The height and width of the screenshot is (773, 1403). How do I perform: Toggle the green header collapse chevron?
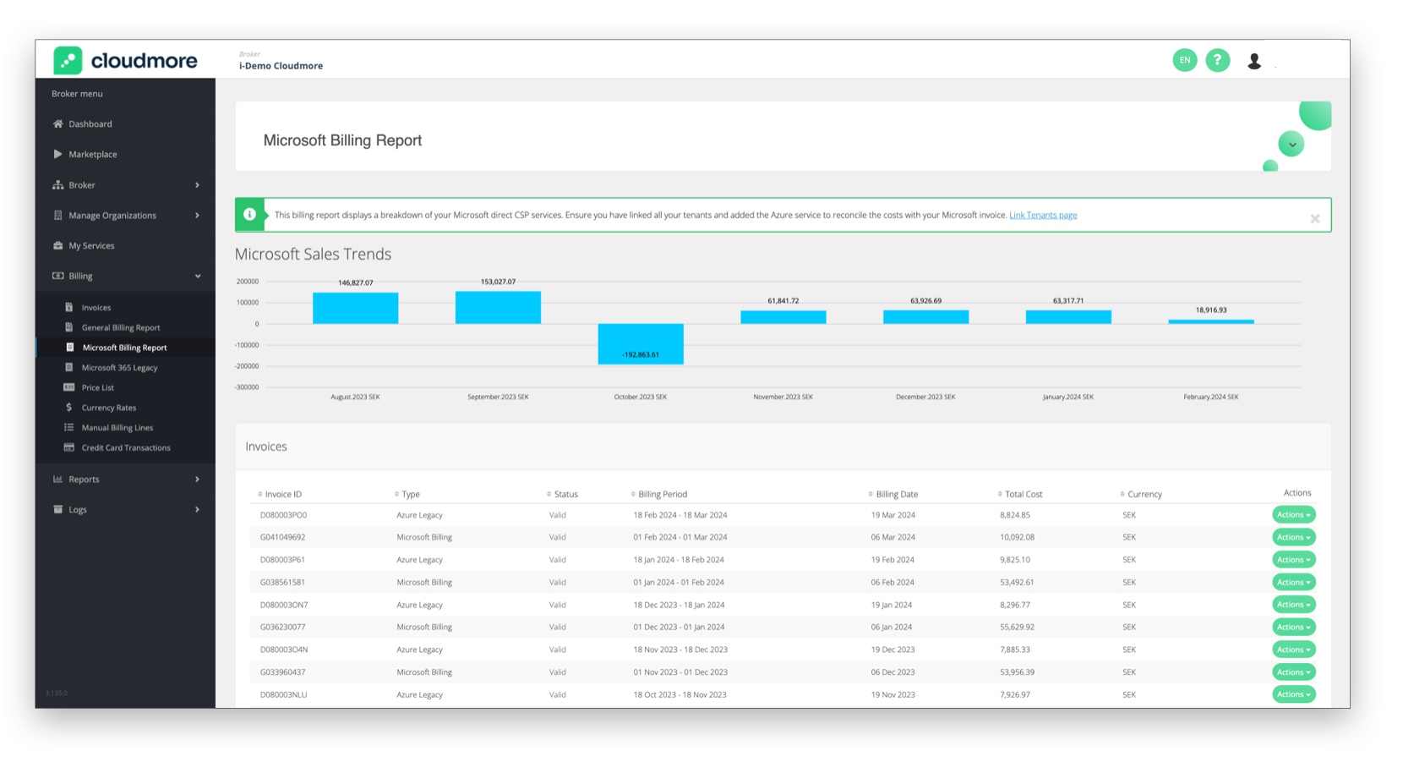tap(1291, 145)
